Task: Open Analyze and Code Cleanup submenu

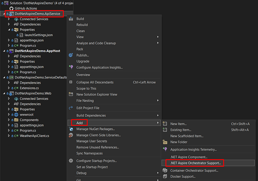Action: (x=114, y=43)
